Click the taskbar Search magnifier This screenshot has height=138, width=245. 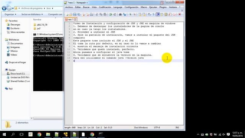tap(13, 135)
